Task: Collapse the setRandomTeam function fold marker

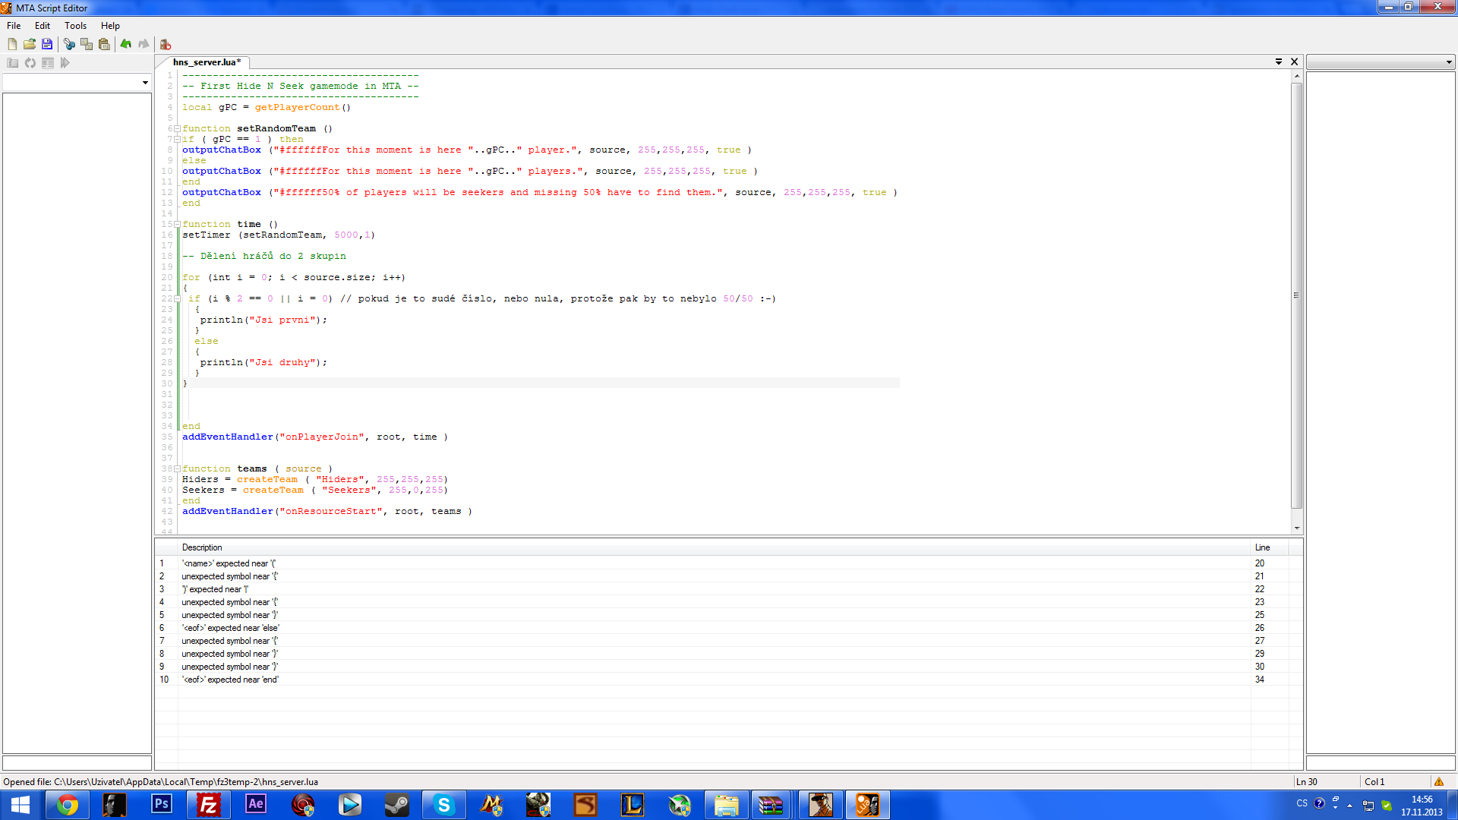Action: pyautogui.click(x=177, y=128)
